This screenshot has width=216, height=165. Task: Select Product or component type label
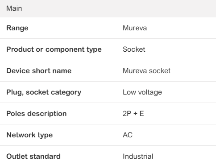(54, 49)
